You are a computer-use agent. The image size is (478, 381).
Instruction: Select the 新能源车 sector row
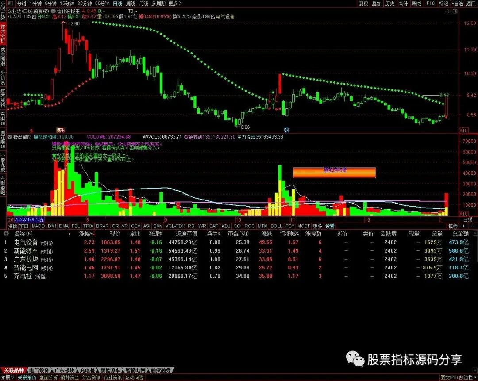pos(239,251)
